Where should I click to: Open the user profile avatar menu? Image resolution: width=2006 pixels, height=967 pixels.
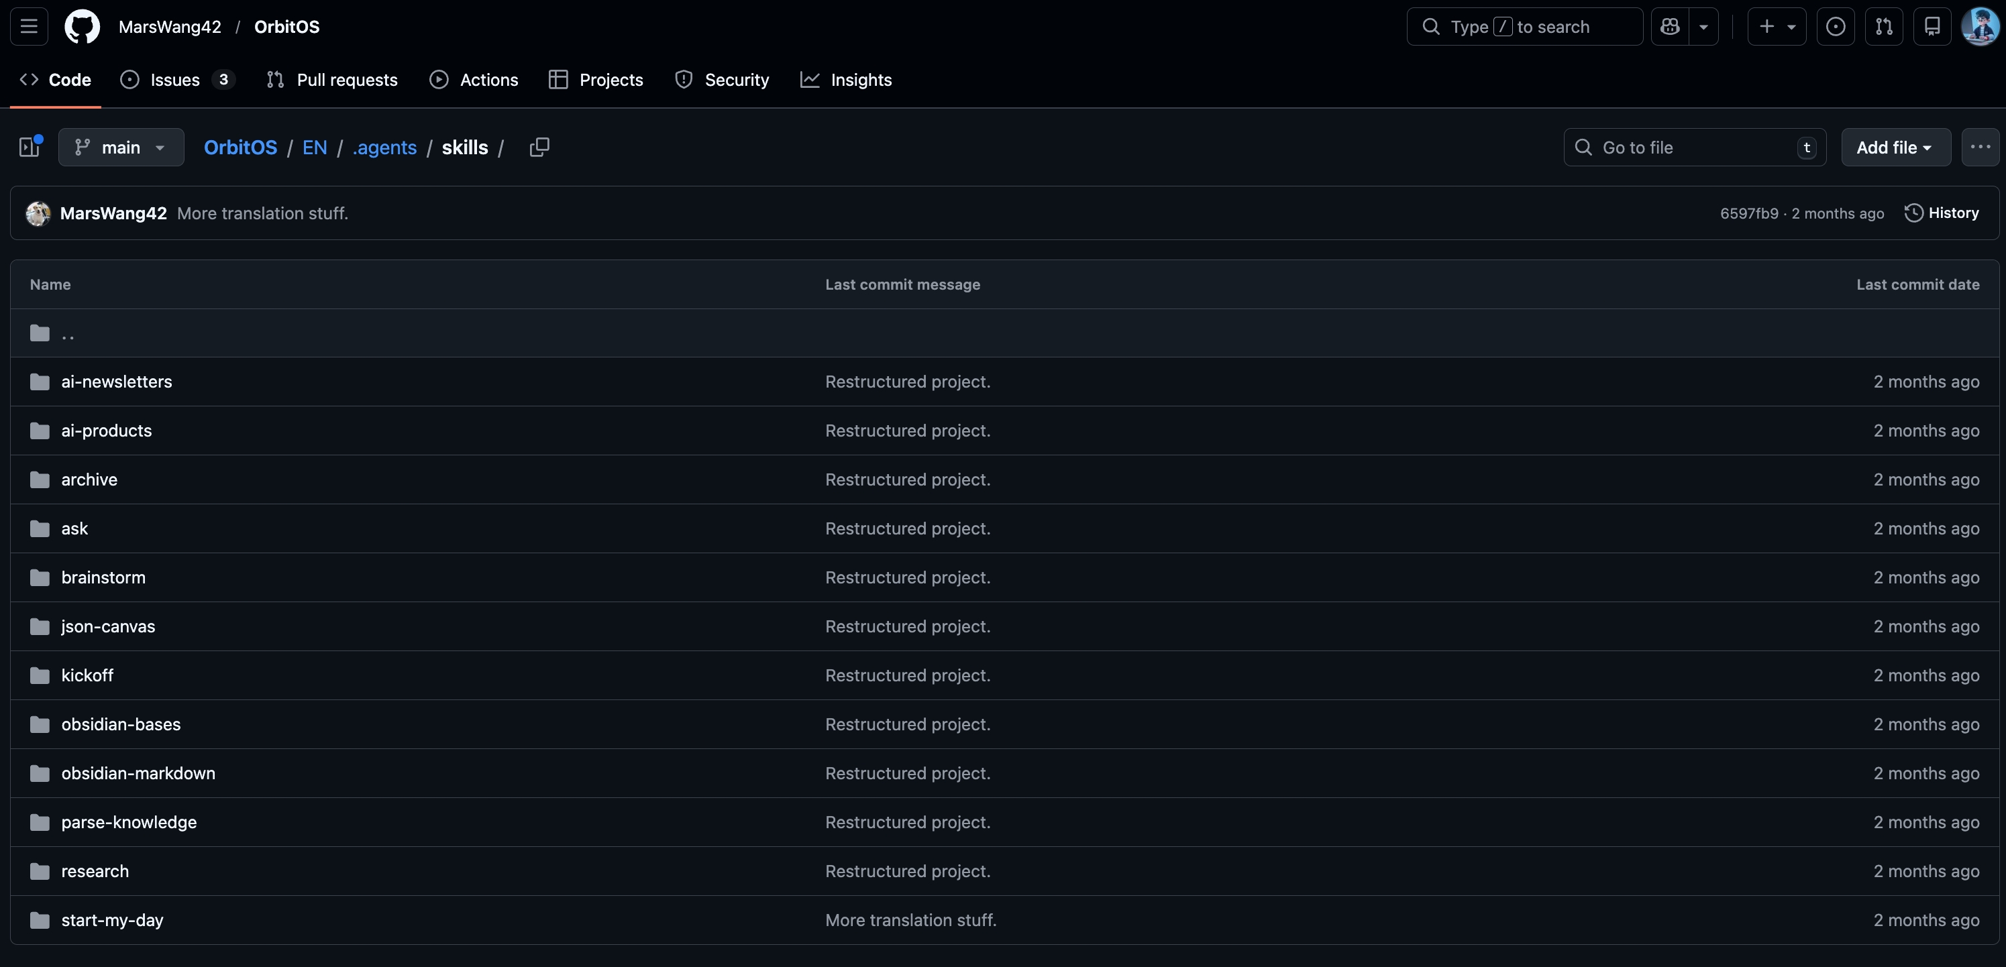coord(1980,26)
